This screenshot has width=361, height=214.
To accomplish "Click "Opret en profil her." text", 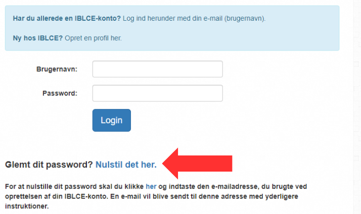I will tap(94, 38).
